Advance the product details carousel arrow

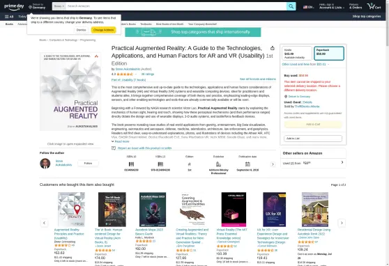coord(273,164)
